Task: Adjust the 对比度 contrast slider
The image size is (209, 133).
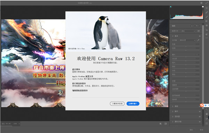Action: pos(186,61)
